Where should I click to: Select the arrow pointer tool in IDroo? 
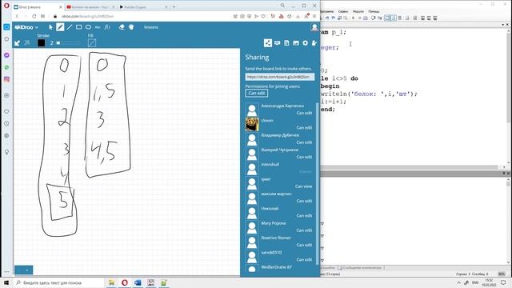(x=50, y=27)
